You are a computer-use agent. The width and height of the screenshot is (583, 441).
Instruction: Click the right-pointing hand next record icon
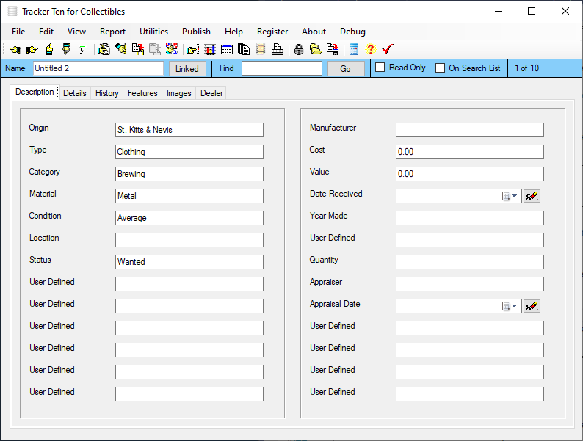pos(32,50)
